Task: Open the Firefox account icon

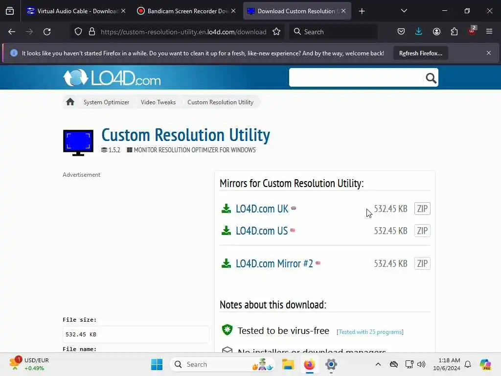Action: pos(436,32)
